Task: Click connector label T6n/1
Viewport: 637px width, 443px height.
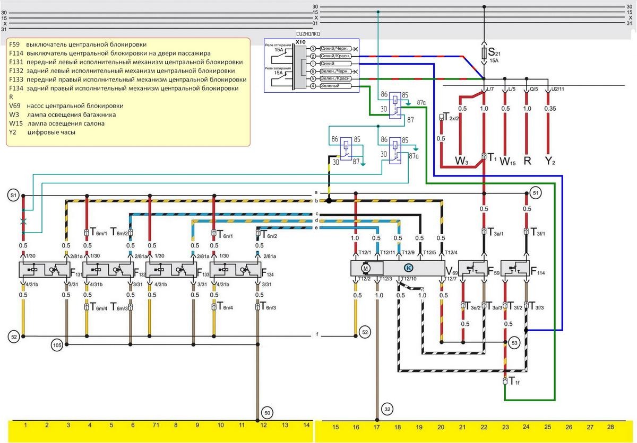Action: click(225, 232)
